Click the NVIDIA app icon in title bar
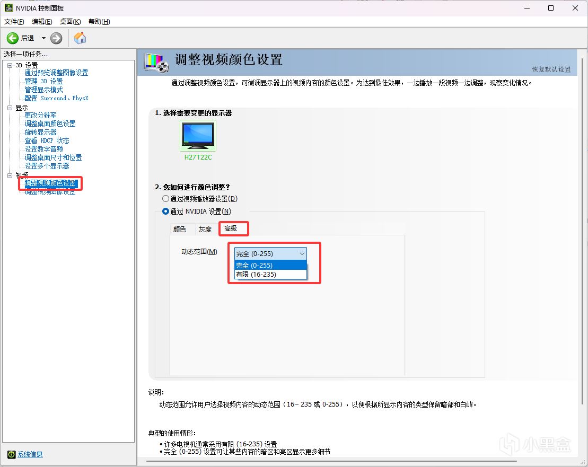Image resolution: width=588 pixels, height=467 pixels. pyautogui.click(x=8, y=8)
